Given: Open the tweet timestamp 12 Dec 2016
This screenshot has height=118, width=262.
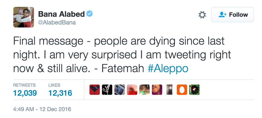Looking at the screenshot, I should coord(42,109).
